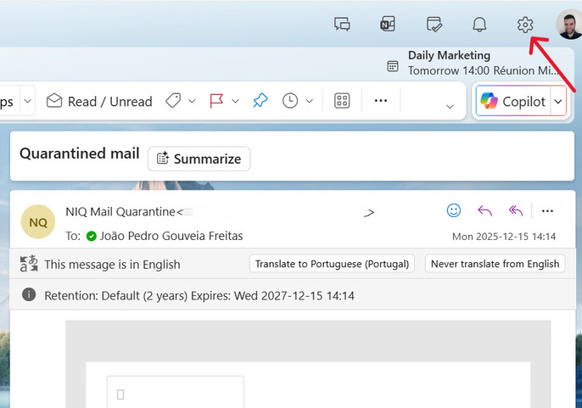
Task: Click the retention policy info icon
Action: coord(29,294)
